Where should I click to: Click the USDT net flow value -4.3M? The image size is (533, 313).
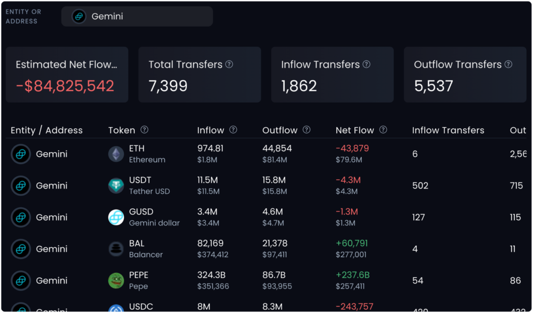pyautogui.click(x=348, y=180)
